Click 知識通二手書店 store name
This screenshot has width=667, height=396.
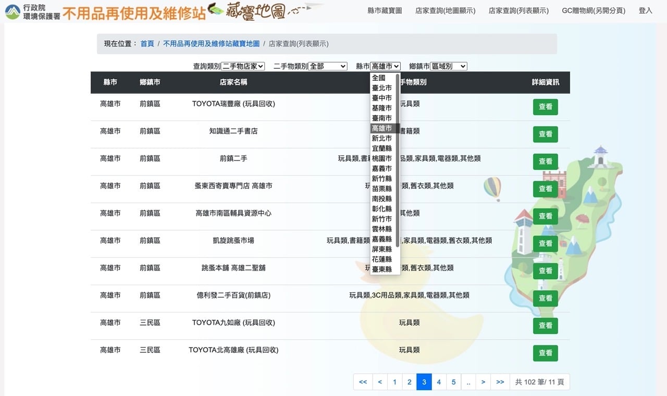[x=233, y=131]
